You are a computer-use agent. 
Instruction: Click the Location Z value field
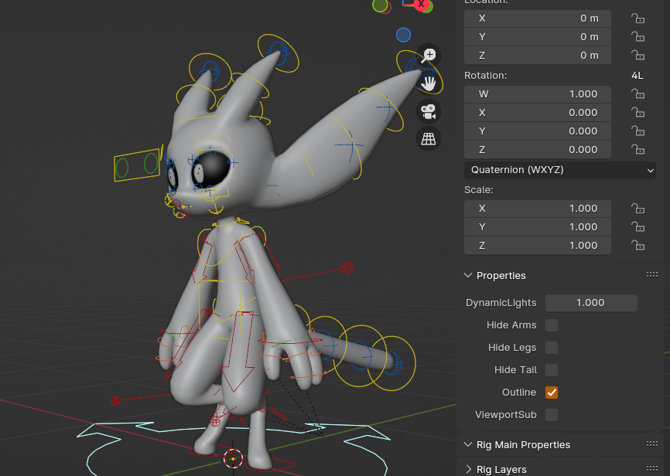[x=538, y=56]
